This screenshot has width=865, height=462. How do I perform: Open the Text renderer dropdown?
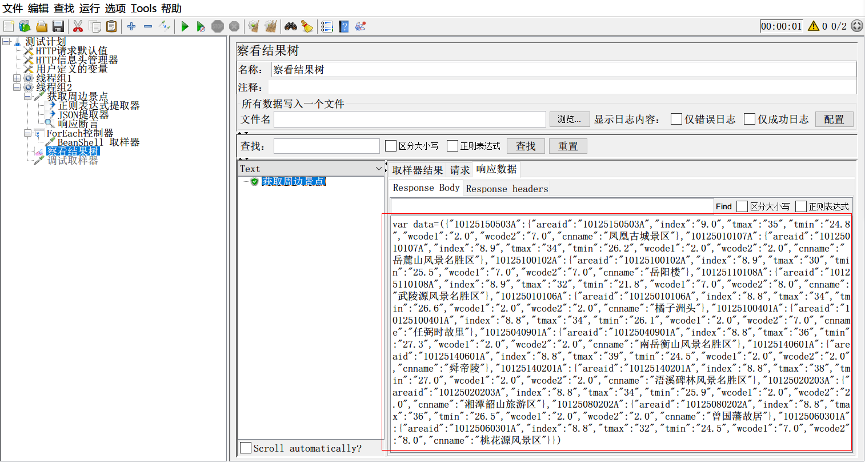378,169
